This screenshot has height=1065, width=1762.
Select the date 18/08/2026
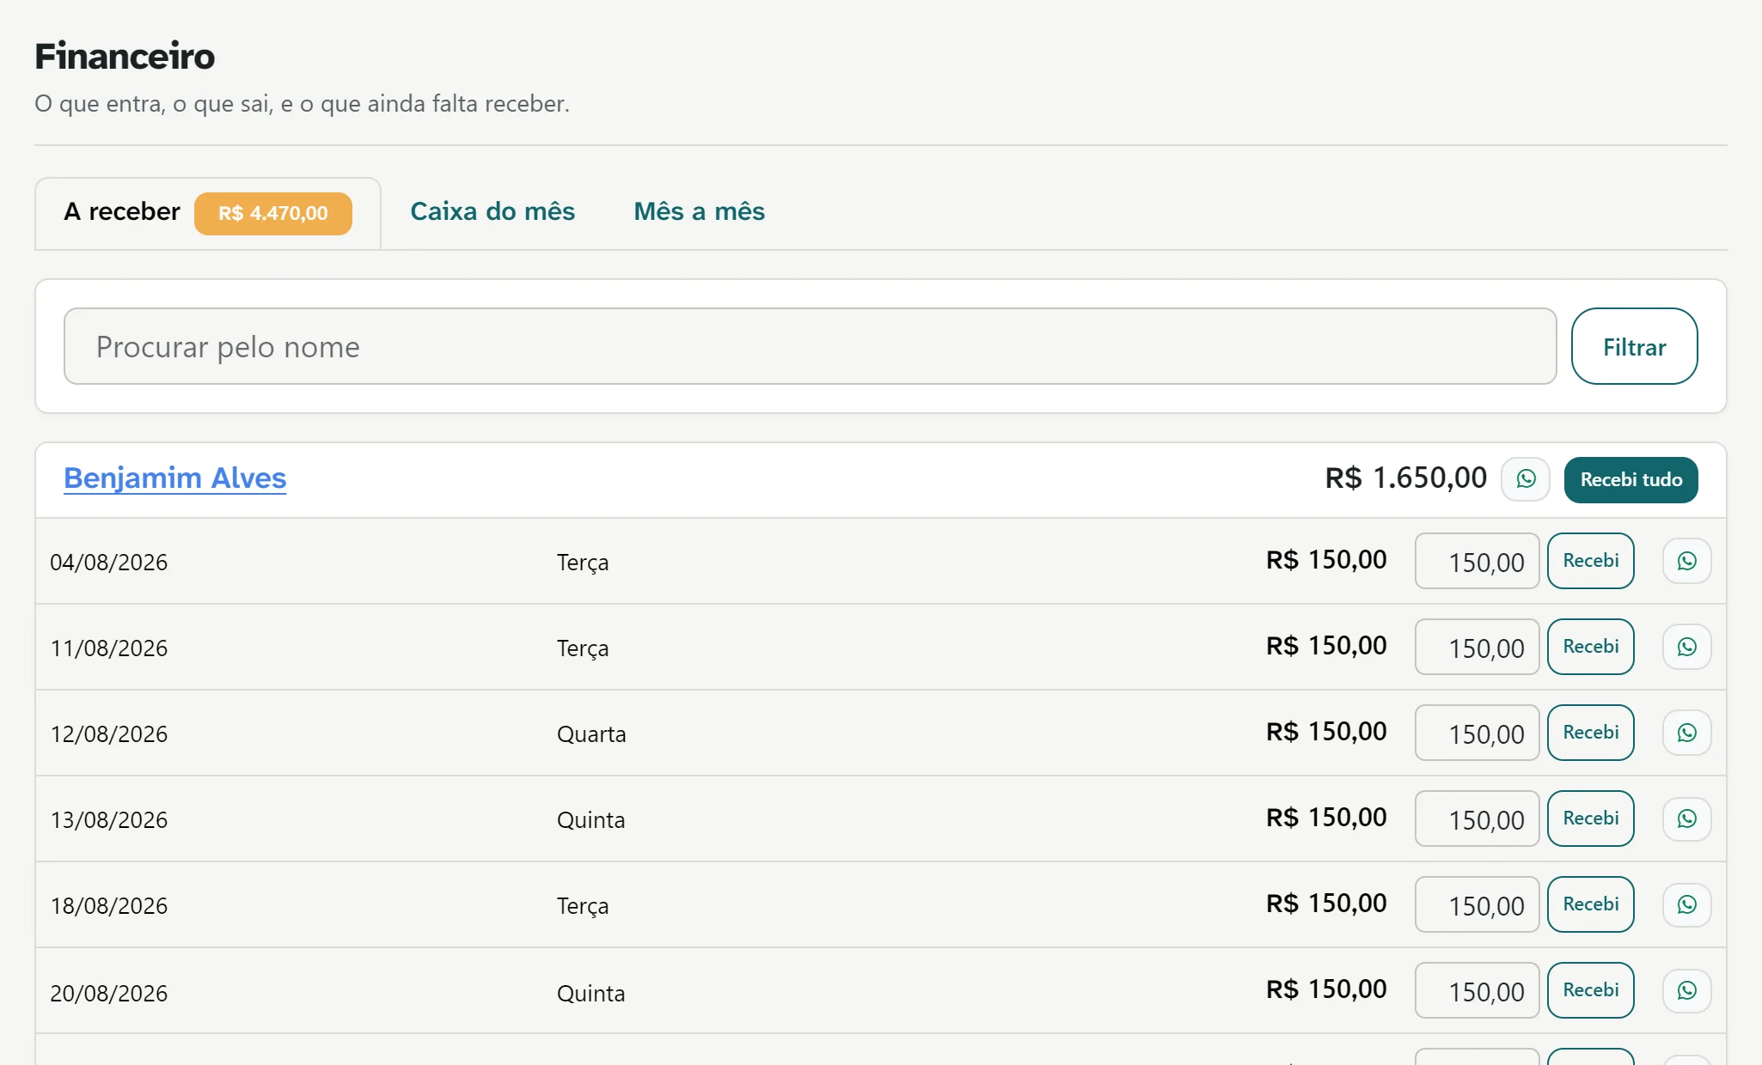[108, 906]
